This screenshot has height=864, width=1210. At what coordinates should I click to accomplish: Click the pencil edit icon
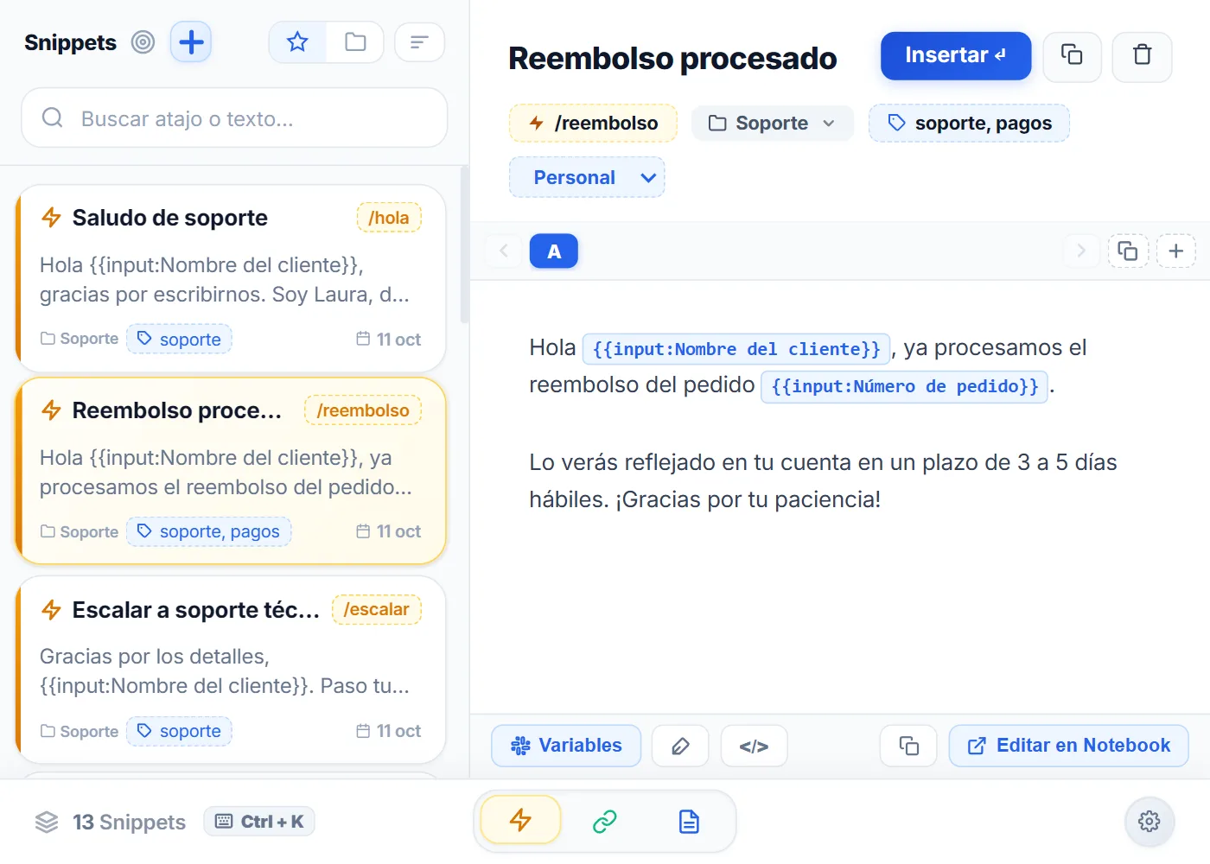coord(680,746)
